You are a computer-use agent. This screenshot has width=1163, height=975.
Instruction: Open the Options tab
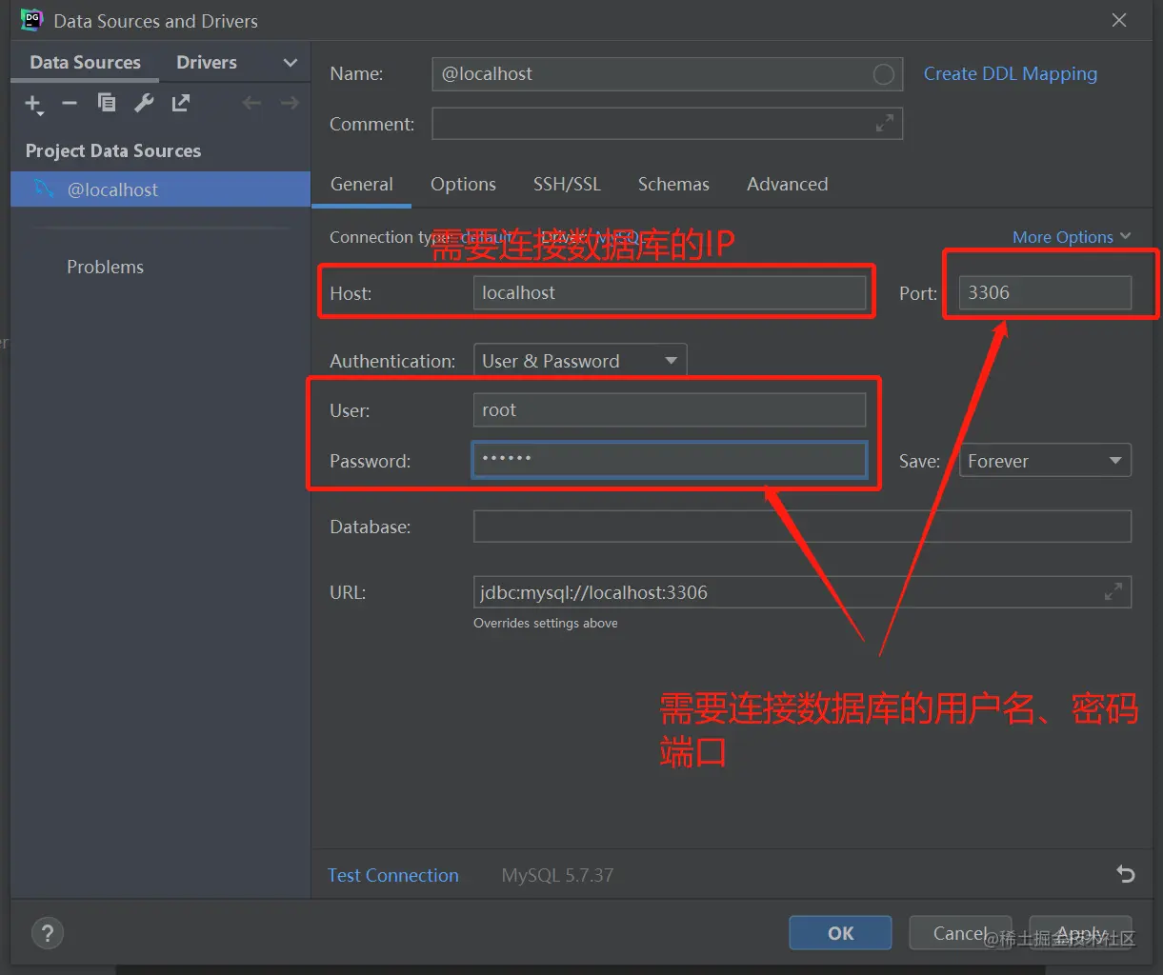(x=463, y=184)
